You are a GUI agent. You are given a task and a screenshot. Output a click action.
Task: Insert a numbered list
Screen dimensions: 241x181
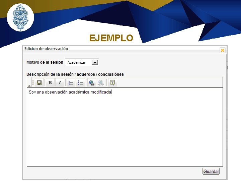71,83
